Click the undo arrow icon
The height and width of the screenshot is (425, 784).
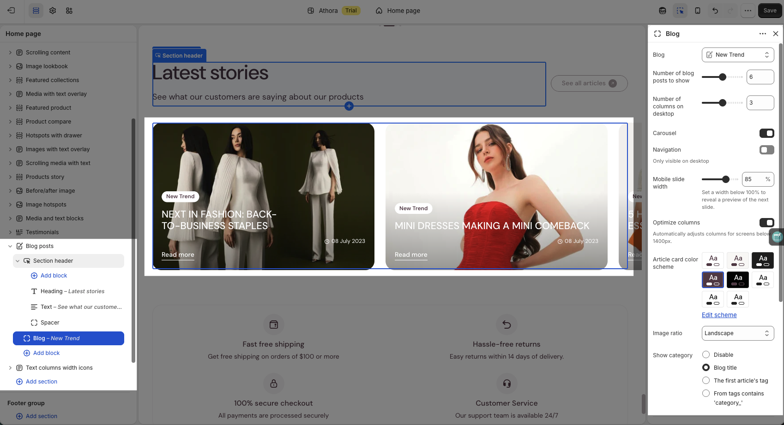point(715,11)
